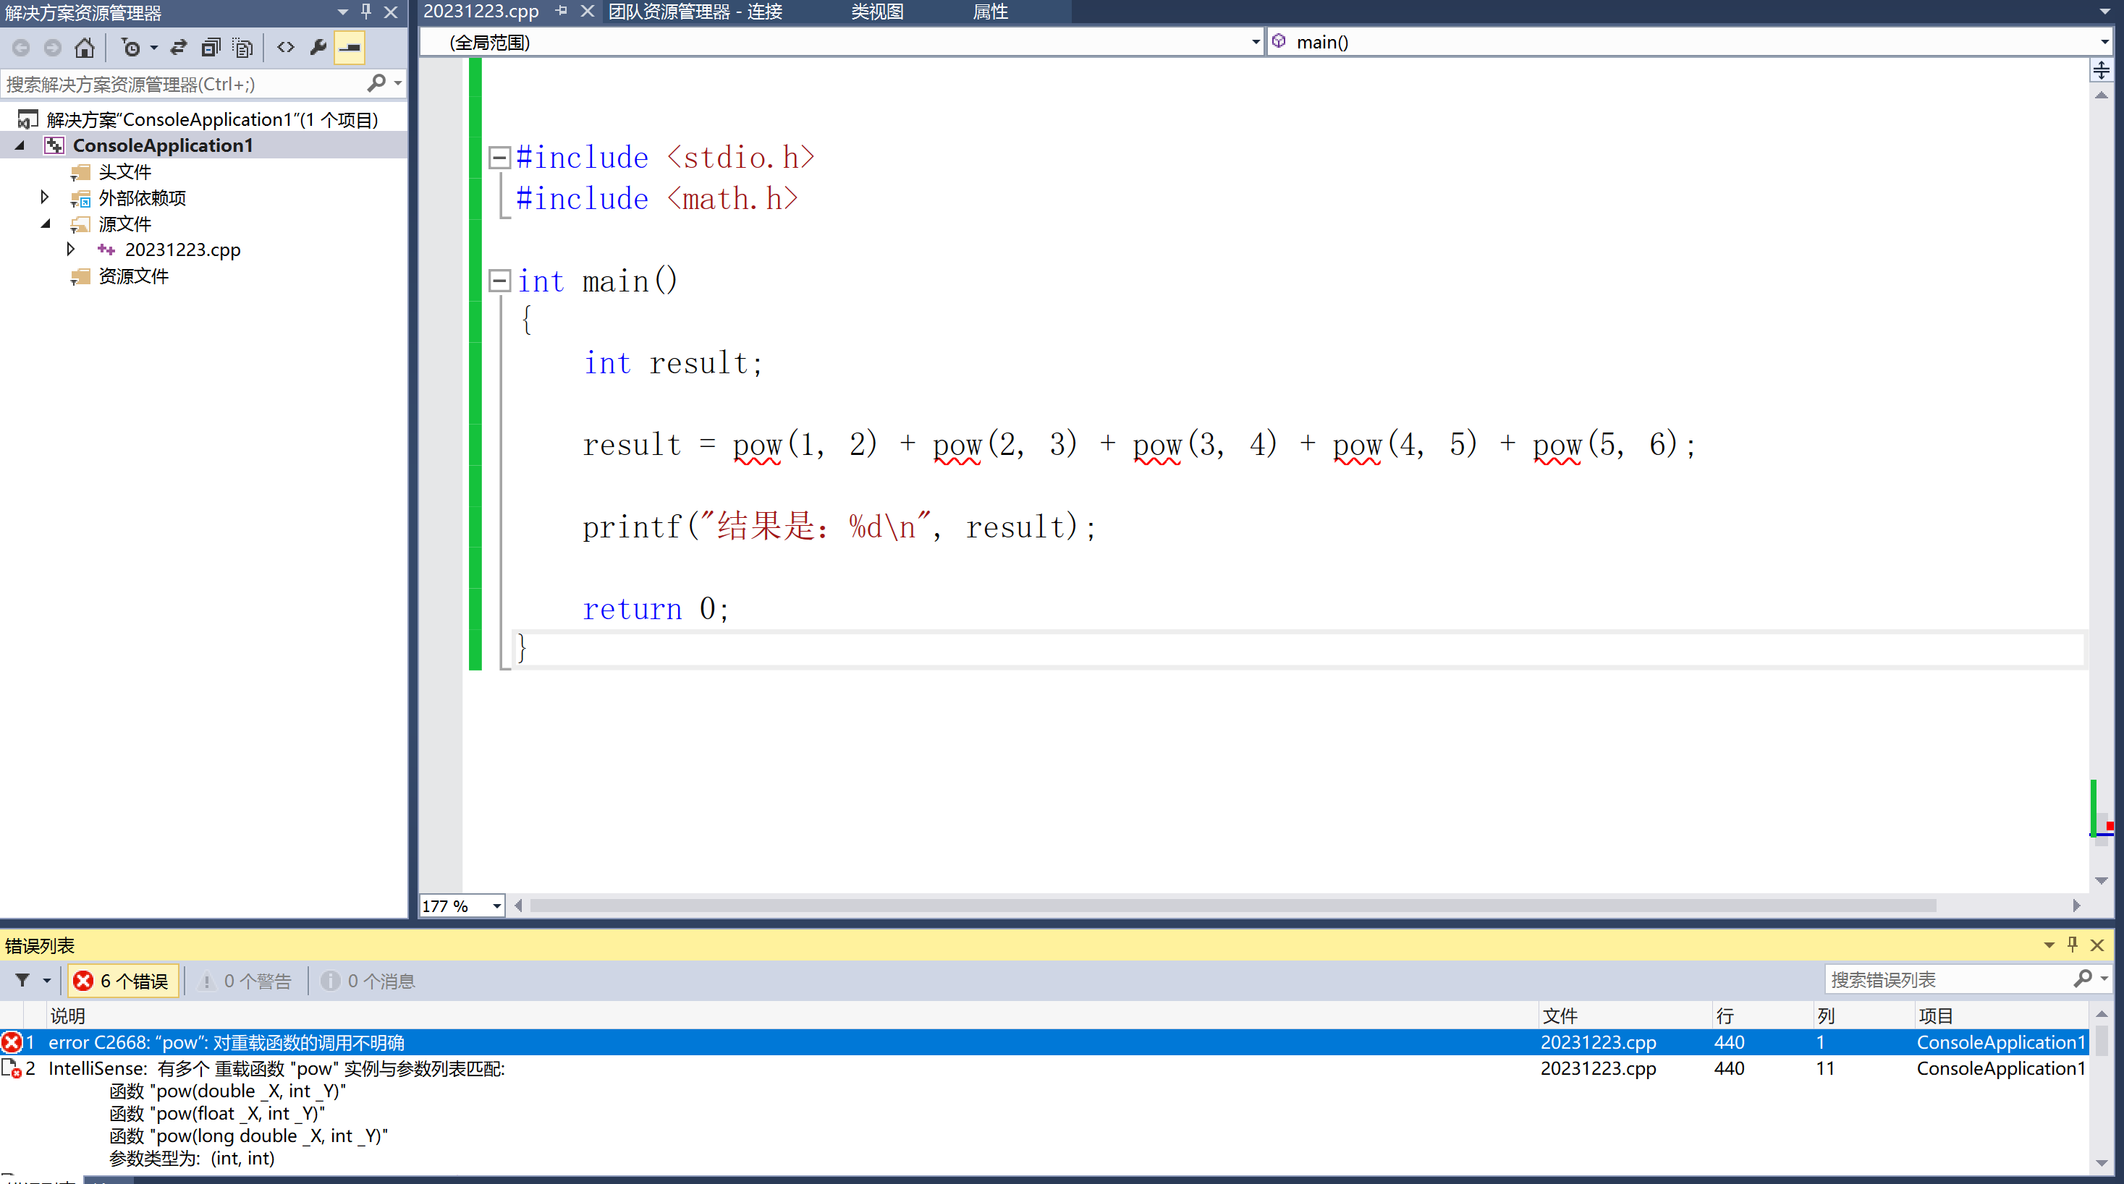Toggle the Preview Selected Items button
The width and height of the screenshot is (2124, 1184).
point(350,48)
